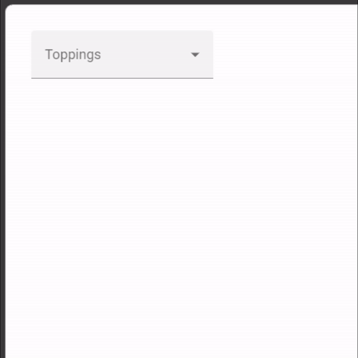Click the rounded top-left corner of the page
Screen dimensions: 358x358
point(8,7)
